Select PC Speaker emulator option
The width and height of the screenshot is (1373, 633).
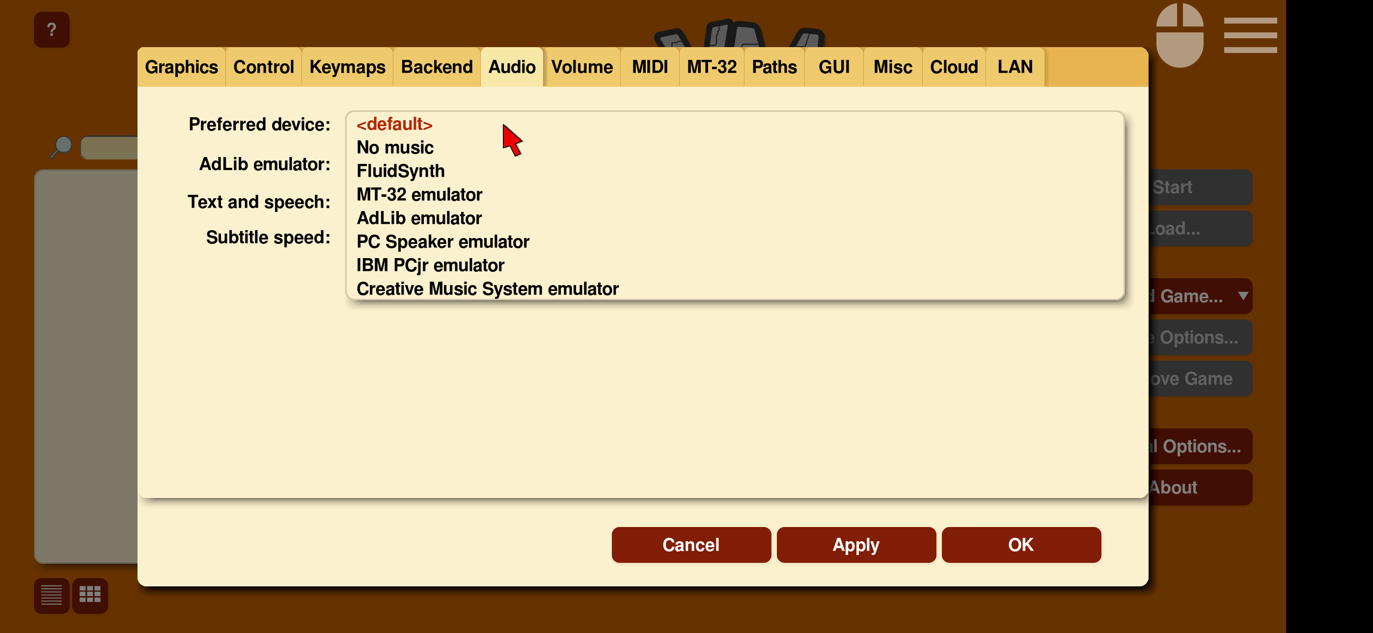tap(442, 241)
